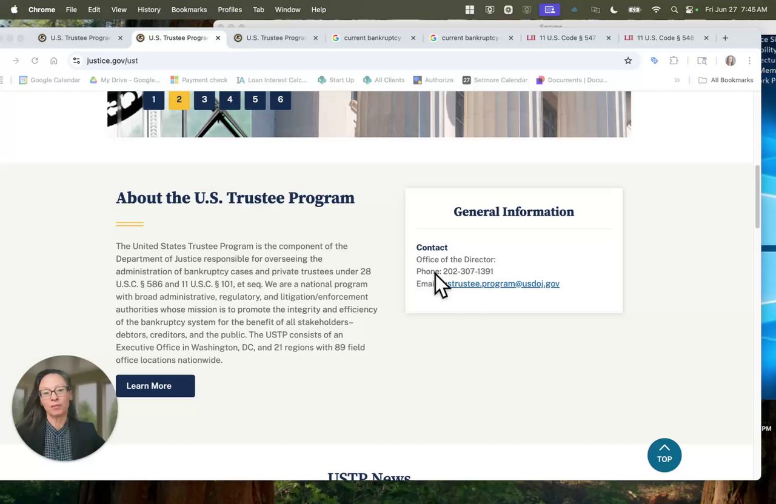This screenshot has width=776, height=504.
Task: Open Setmore Calendar bookmark
Action: (x=495, y=80)
